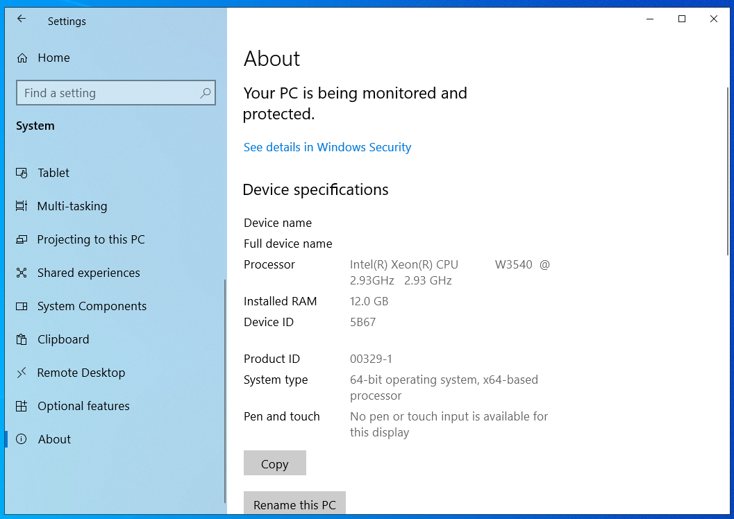Open Remote Desktop settings
Viewport: 734px width, 519px height.
[x=115, y=373]
